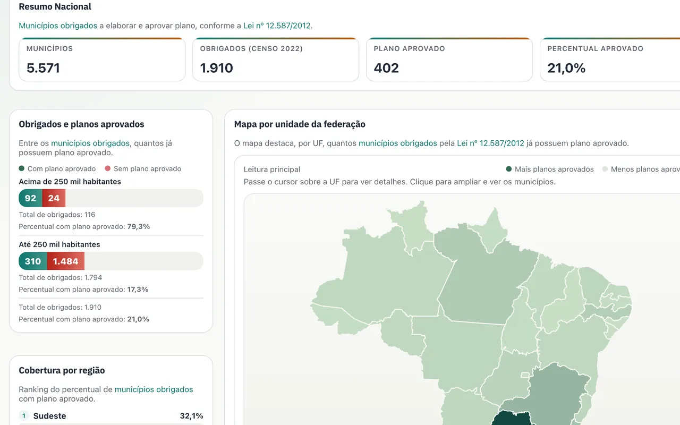Click 'Total de obrigados: 116' text
The height and width of the screenshot is (425, 680).
pyautogui.click(x=57, y=215)
